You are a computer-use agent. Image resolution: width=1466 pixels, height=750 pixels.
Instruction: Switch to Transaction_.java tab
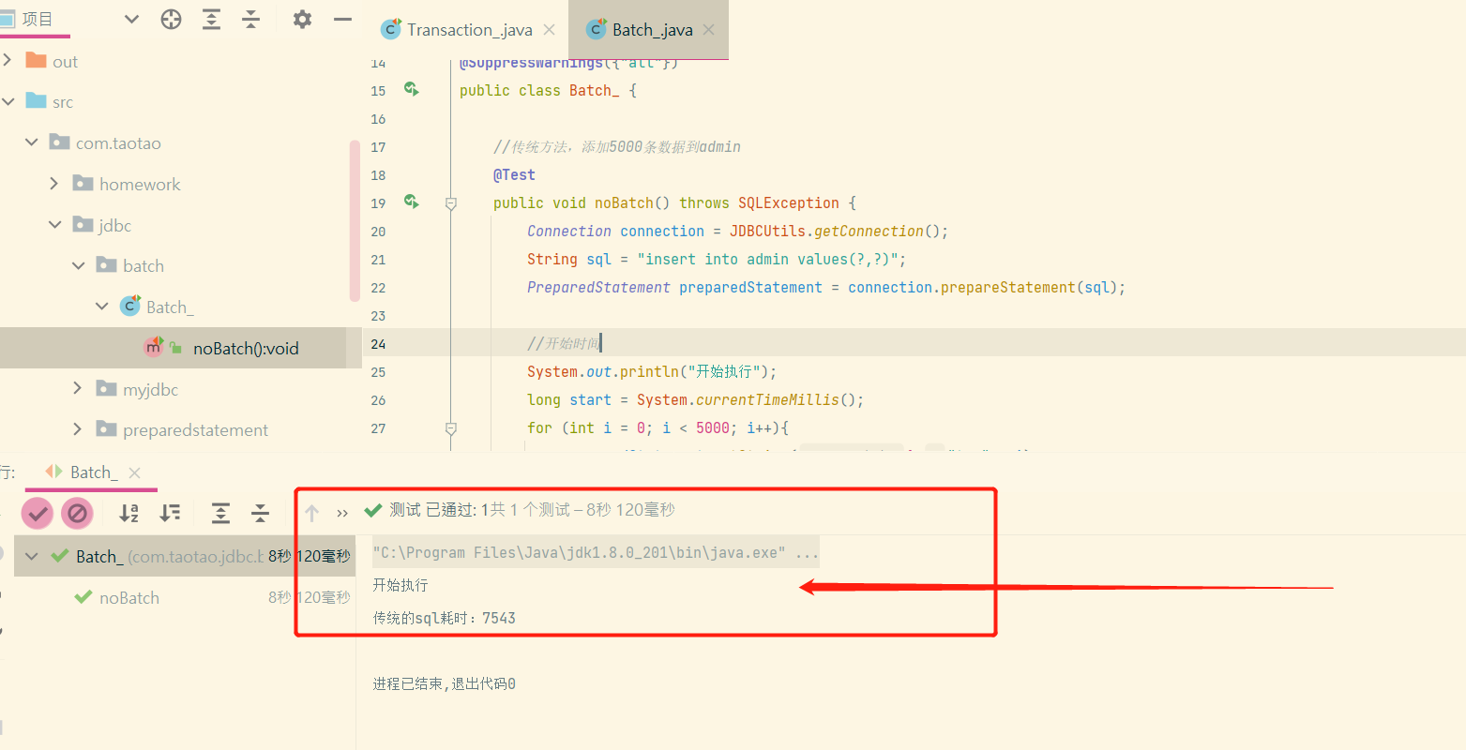pyautogui.click(x=469, y=30)
